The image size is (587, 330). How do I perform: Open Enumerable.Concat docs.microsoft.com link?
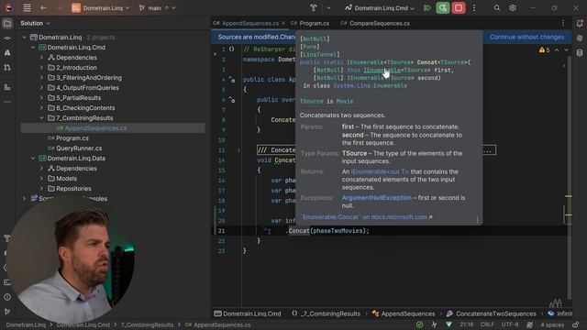tap(367, 217)
